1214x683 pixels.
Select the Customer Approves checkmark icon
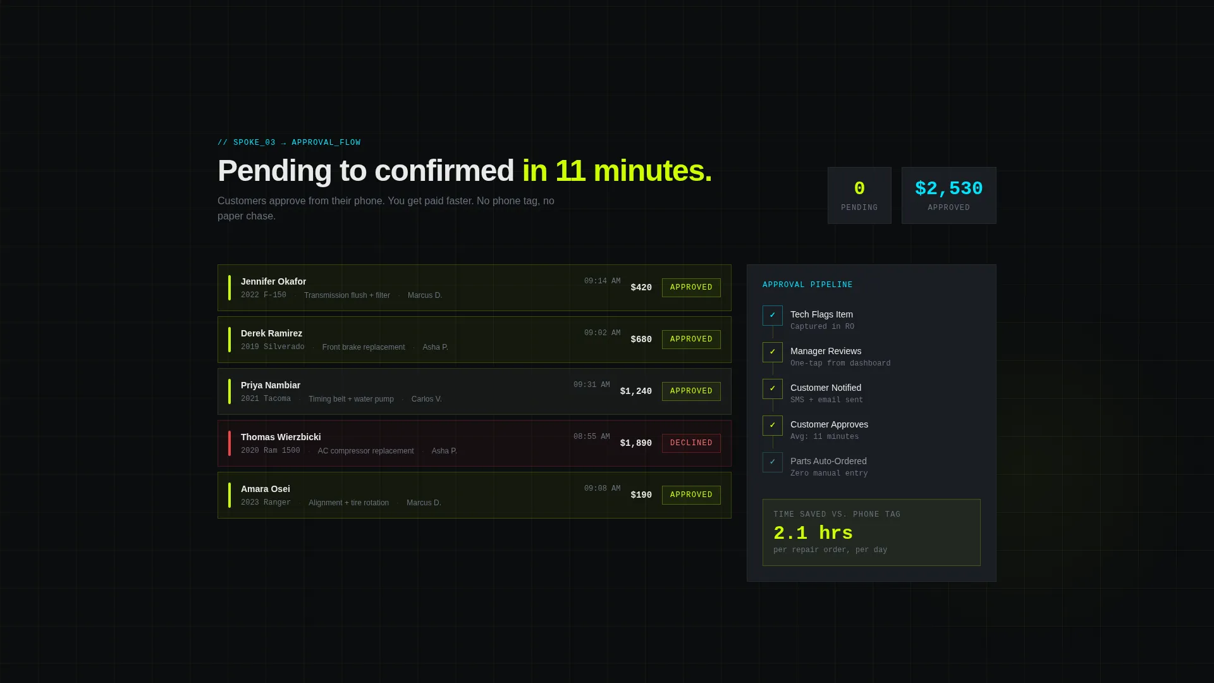click(772, 426)
